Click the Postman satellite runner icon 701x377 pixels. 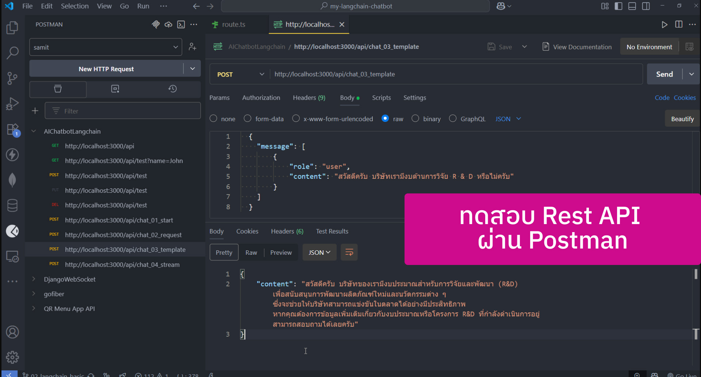click(156, 24)
